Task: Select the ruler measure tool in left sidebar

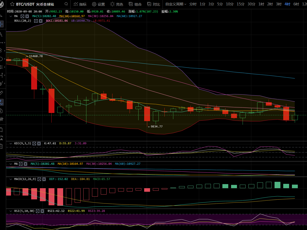Action: [x=1, y=93]
